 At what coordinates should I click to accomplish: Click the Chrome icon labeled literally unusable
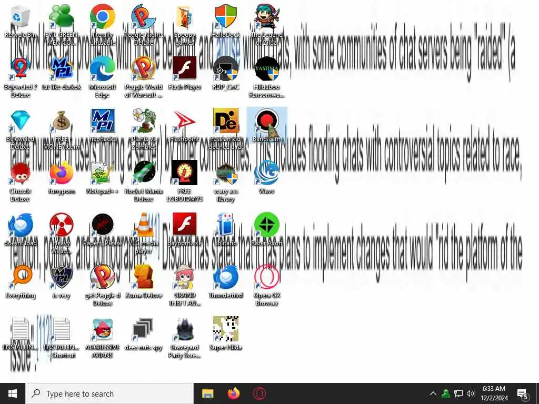103,17
